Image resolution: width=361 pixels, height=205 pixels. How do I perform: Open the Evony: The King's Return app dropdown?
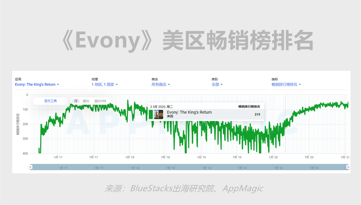[x=37, y=84]
